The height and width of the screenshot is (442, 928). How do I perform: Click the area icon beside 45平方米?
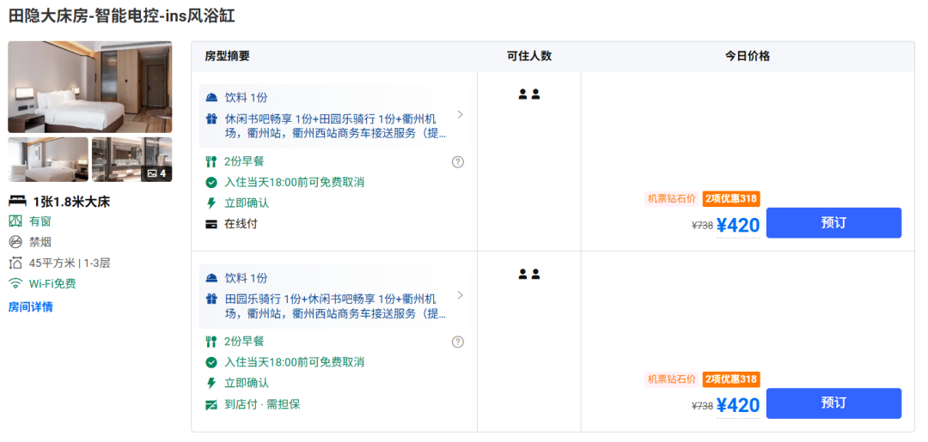pos(15,263)
